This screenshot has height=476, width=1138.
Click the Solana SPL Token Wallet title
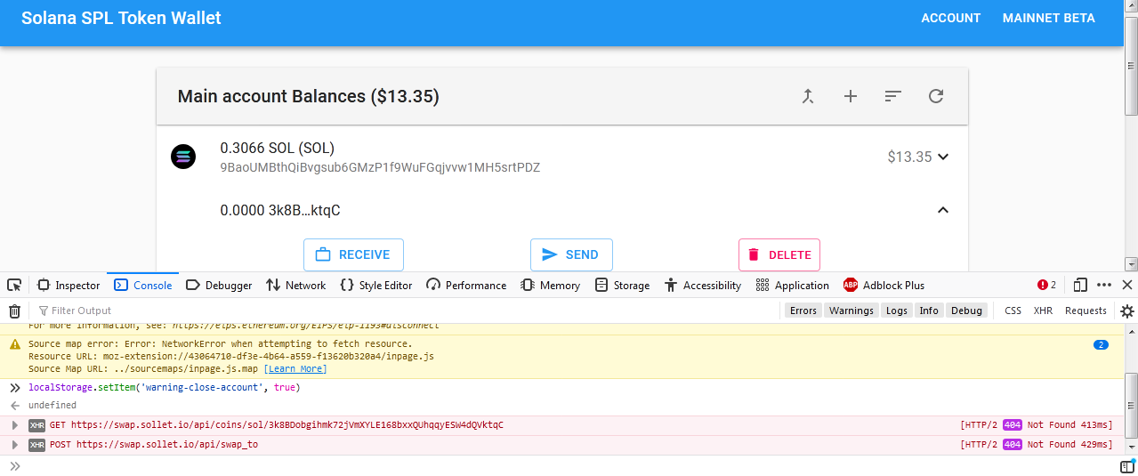[x=121, y=18]
